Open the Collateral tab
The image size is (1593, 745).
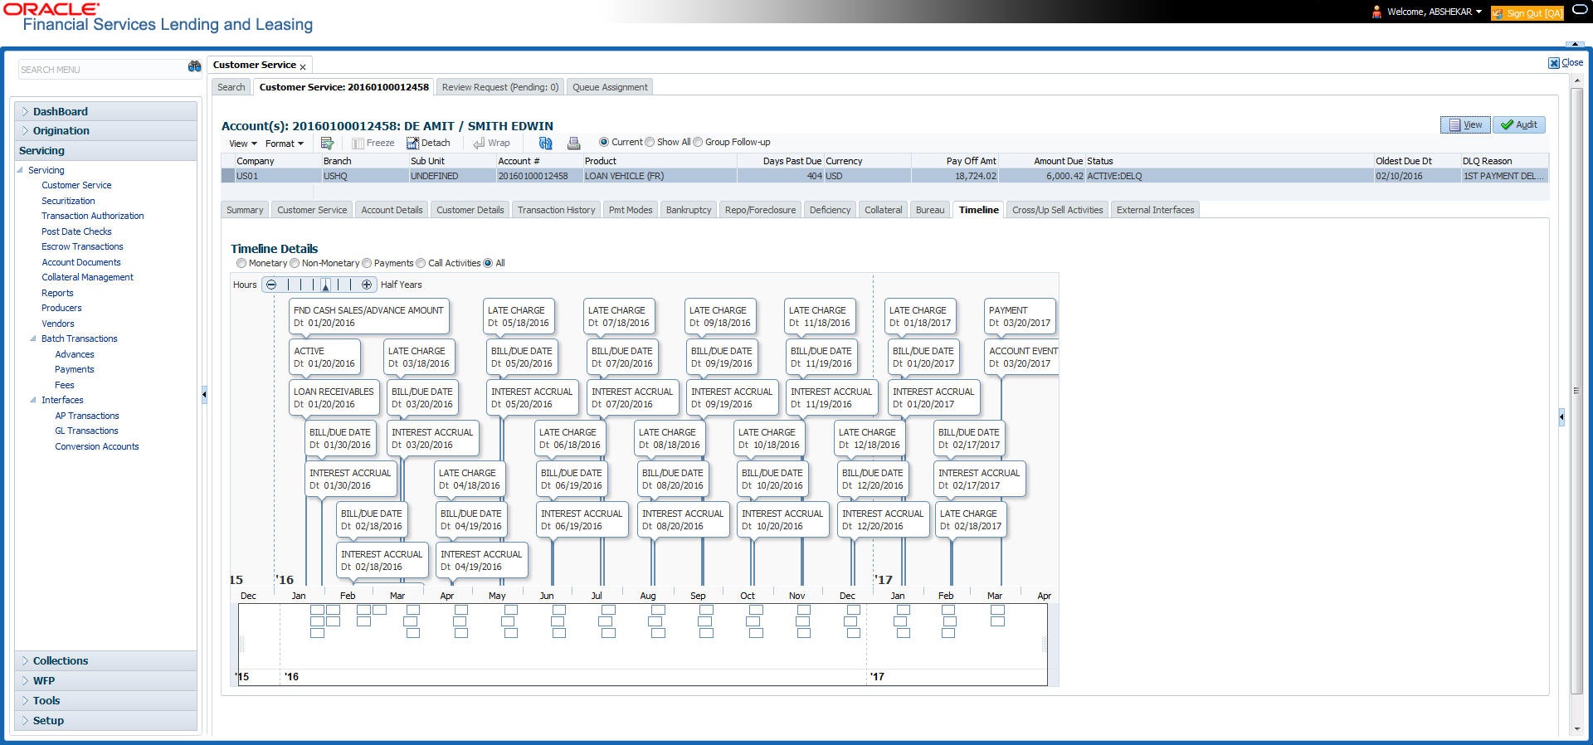[883, 210]
